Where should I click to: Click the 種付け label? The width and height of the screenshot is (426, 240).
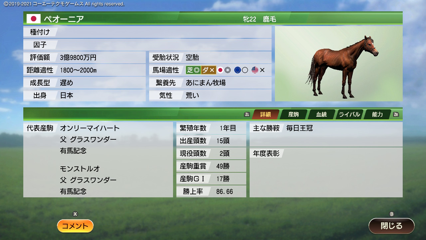pyautogui.click(x=40, y=32)
